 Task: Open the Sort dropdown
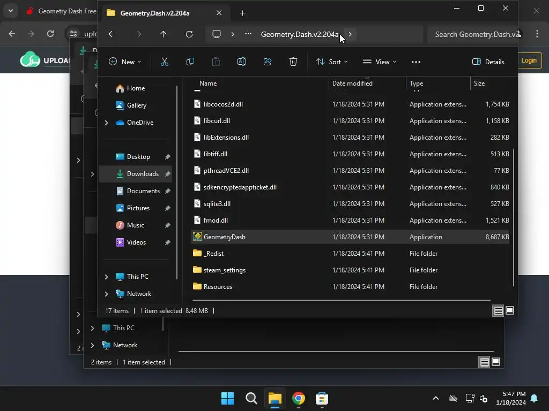(331, 62)
